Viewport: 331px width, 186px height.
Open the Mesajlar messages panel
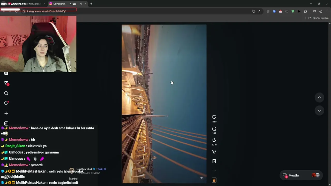pos(301,175)
